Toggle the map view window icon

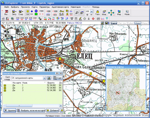pos(82,13)
